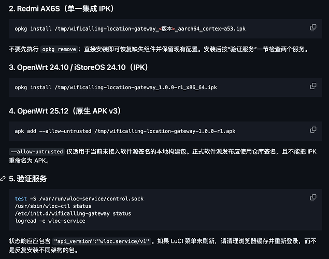Click the blue 'test' keyword in the code block
Screen dimensions: 329x259
pos(21,199)
